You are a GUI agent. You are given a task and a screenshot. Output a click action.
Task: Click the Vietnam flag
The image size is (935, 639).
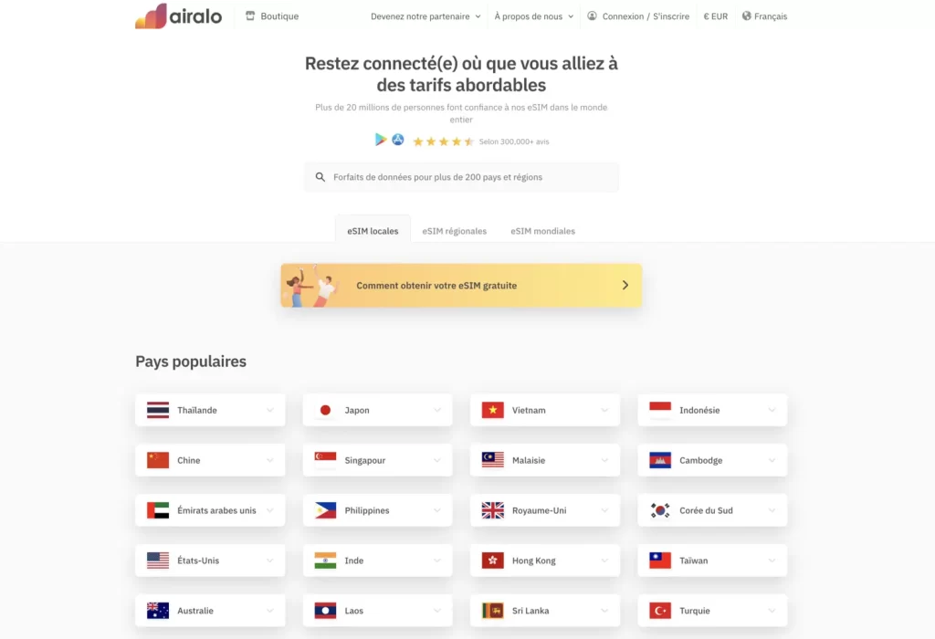(492, 410)
